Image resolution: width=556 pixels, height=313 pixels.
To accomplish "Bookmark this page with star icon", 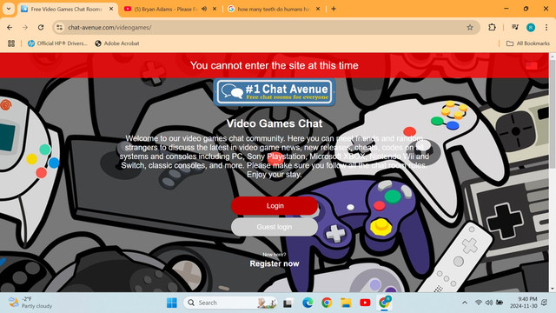I will point(470,27).
